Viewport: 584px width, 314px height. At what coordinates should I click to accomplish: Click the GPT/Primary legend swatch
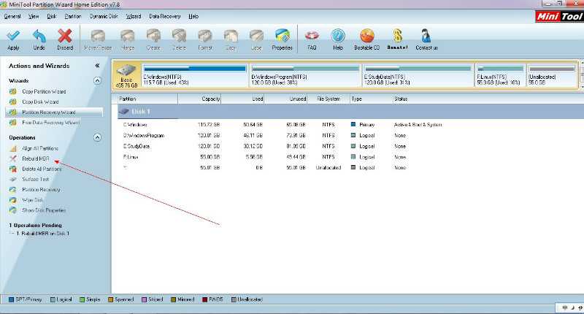11,299
